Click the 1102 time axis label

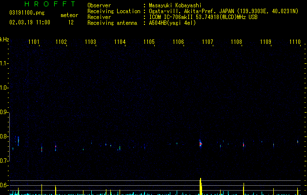pyautogui.click(x=61, y=41)
